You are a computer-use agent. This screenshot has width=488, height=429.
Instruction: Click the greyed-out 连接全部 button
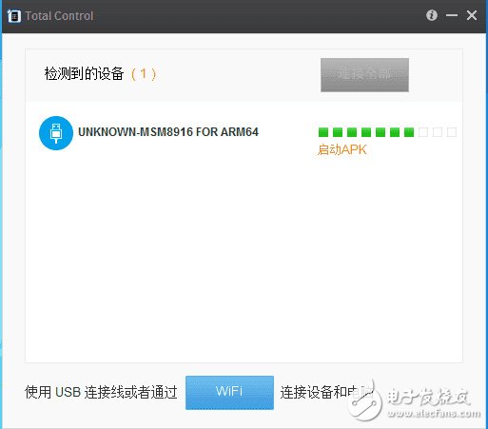pos(364,75)
